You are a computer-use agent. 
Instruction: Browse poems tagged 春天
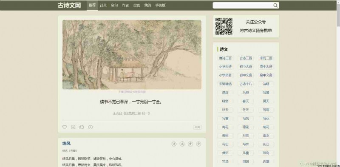[246, 101]
